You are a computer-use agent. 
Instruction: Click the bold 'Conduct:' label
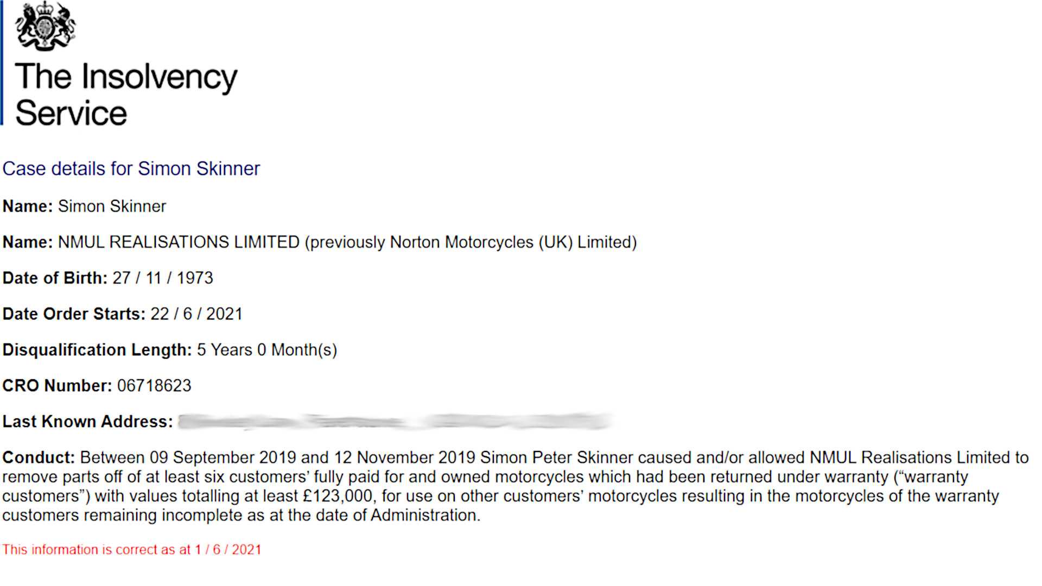click(38, 457)
